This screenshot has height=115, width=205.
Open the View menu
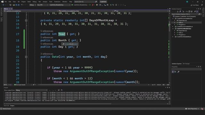tap(14, 2)
